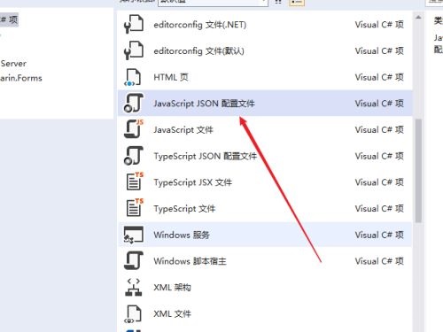Click the template list vertical scrollbar thumb
The height and width of the screenshot is (332, 443).
point(418,171)
